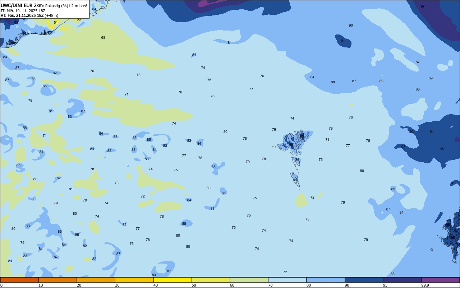Click the dark orange 0–10 legend swatch
This screenshot has height=288, width=460.
pos(19,280)
